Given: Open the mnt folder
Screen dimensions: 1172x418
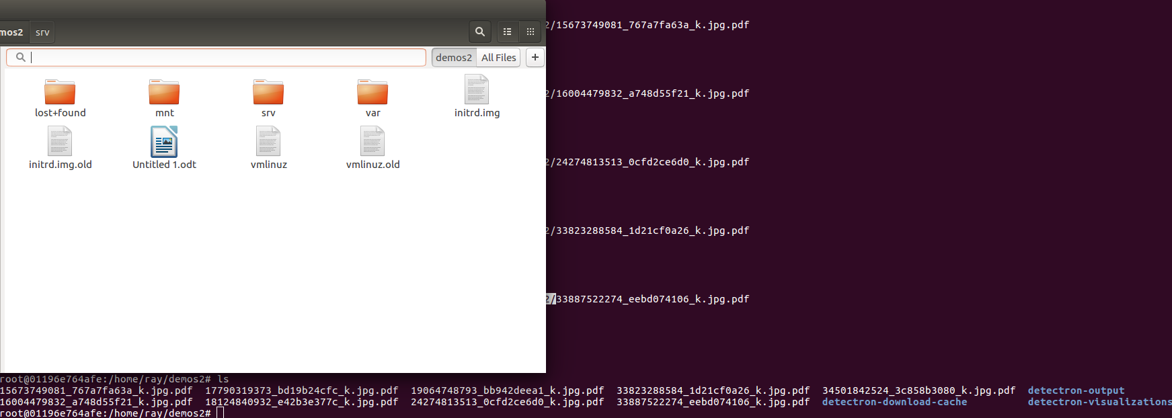Looking at the screenshot, I should tap(164, 98).
